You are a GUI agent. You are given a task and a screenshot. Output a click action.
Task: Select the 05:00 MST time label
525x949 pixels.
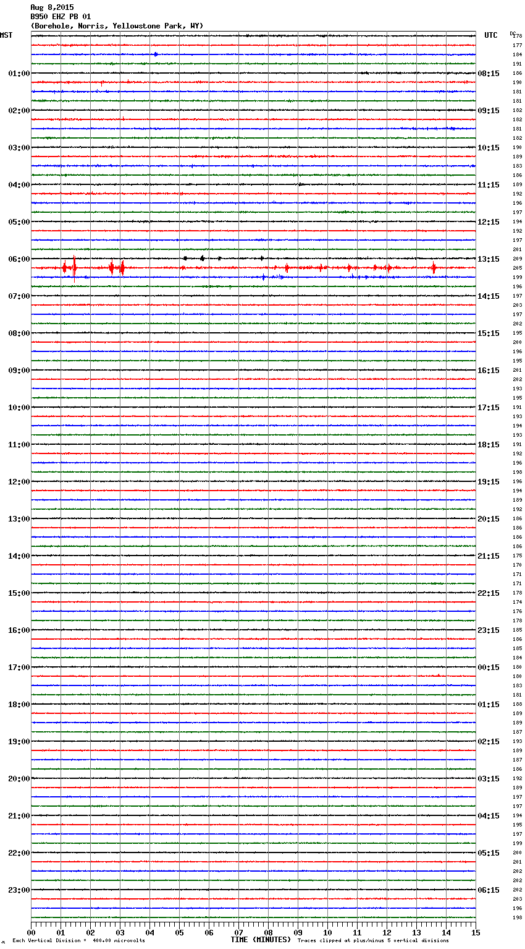click(19, 222)
